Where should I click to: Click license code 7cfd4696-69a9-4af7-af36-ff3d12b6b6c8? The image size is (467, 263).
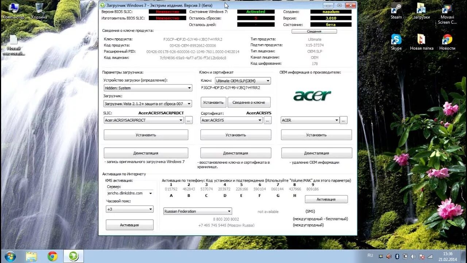193,58
